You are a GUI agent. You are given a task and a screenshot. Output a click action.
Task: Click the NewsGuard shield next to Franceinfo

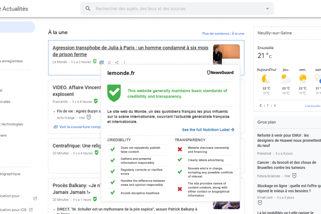tap(96, 101)
